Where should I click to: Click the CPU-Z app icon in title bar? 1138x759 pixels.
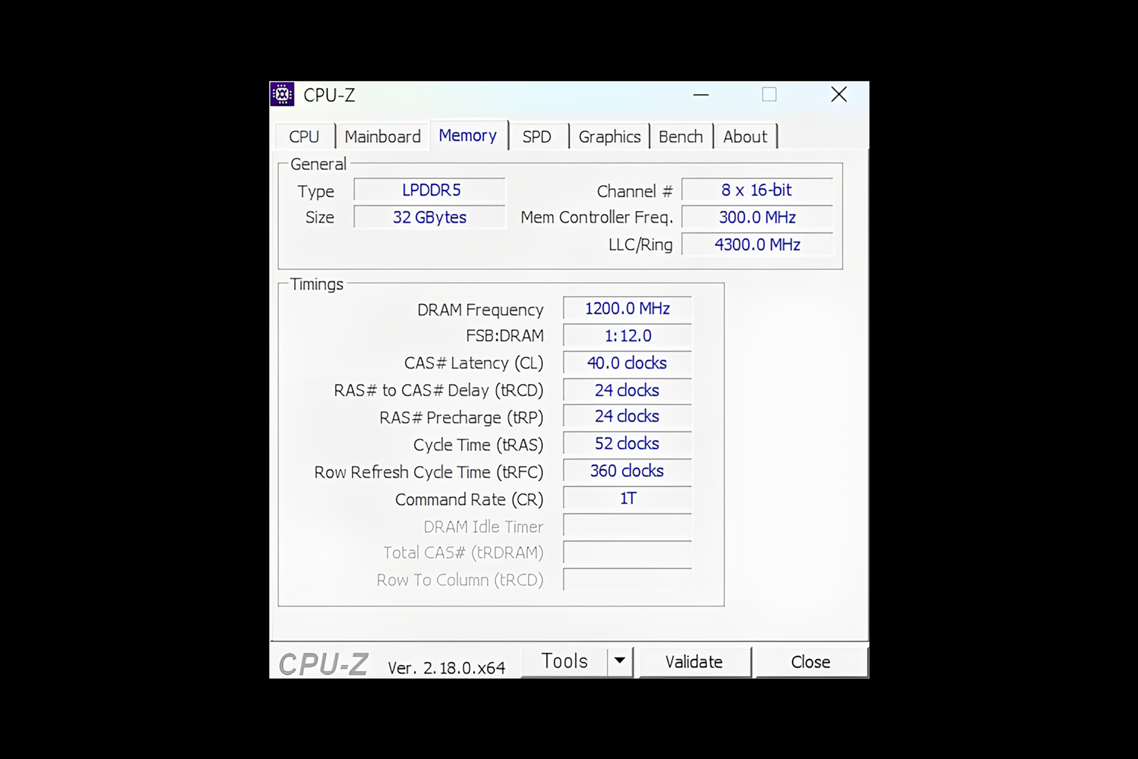pos(283,94)
